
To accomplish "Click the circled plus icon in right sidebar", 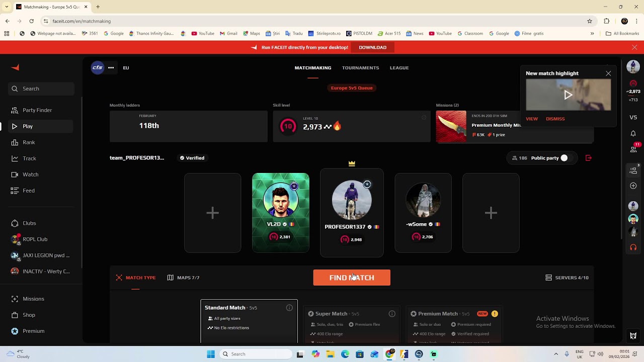I will pos(633,186).
